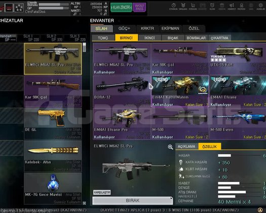This screenshot has width=266, height=213.
Task: Select the M-500 Evren weapon card
Action: (x=238, y=124)
